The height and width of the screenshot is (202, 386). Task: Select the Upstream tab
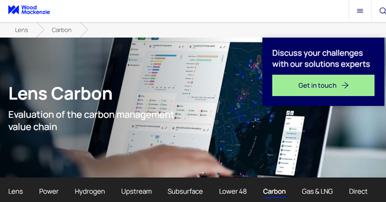pos(137,191)
